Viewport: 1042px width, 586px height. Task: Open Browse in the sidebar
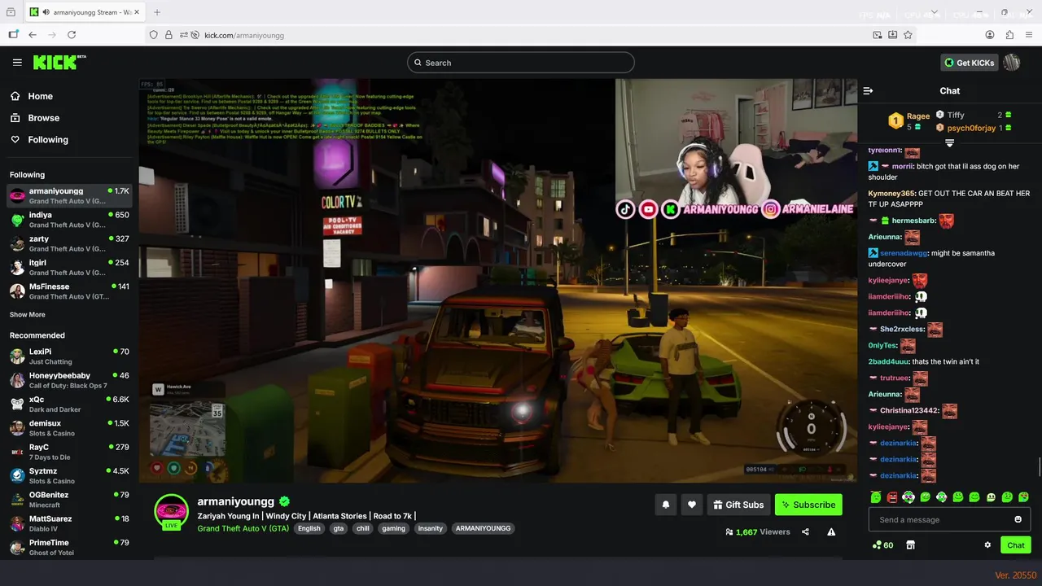(43, 118)
